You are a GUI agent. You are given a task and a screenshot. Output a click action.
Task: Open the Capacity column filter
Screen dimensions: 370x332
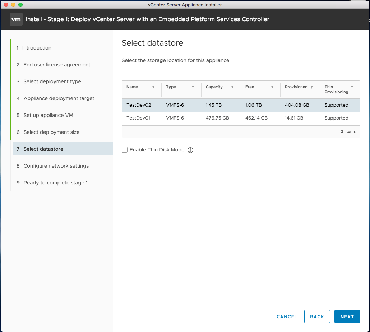pos(232,87)
